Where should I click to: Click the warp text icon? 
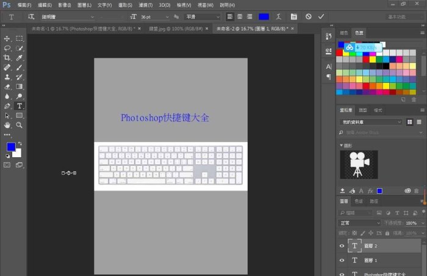(279, 16)
